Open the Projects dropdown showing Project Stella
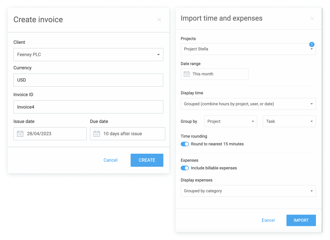330x240 pixels. click(248, 49)
